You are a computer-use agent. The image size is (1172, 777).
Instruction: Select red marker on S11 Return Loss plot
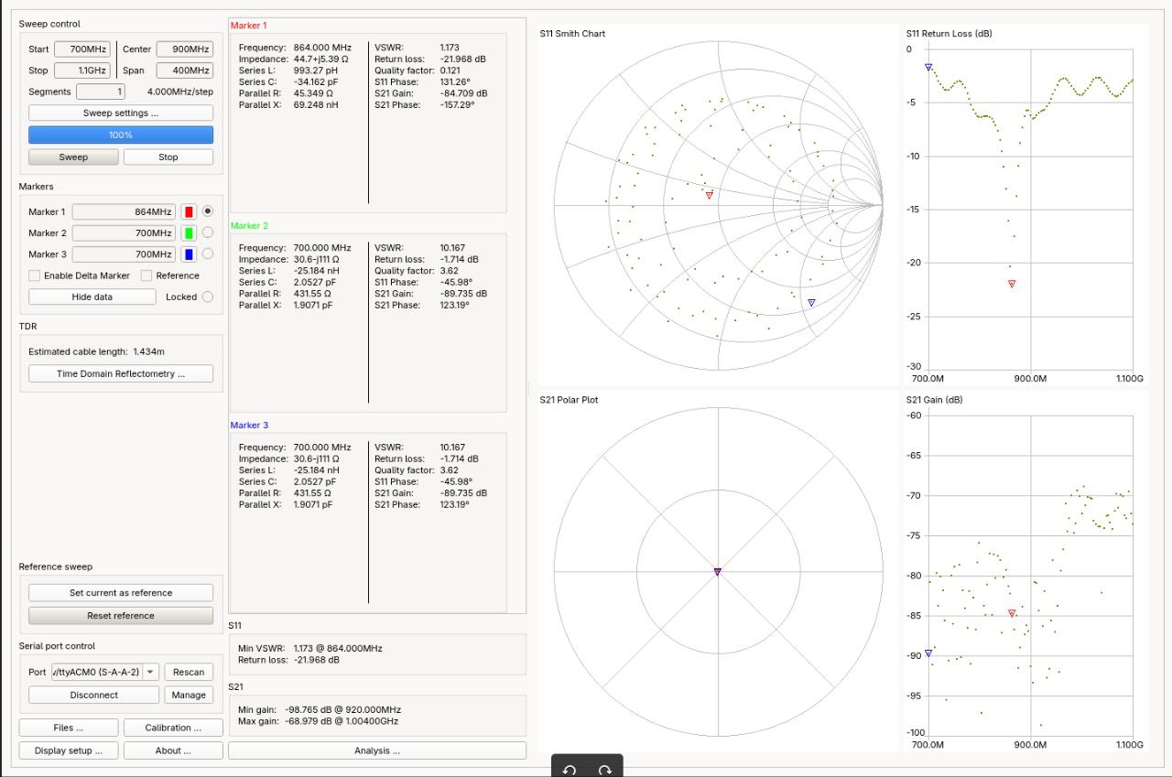coord(1012,284)
